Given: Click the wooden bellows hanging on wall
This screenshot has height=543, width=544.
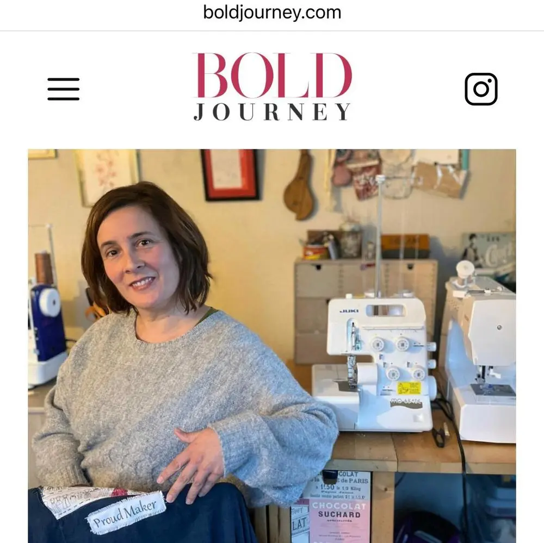Looking at the screenshot, I should 299,185.
